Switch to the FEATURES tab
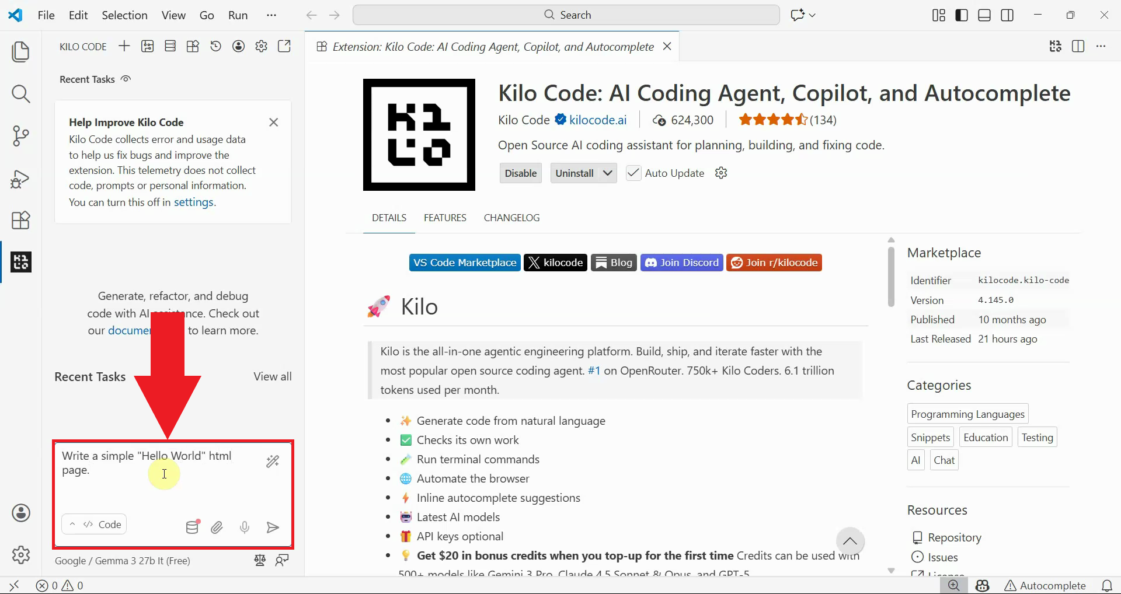The image size is (1121, 594). pos(445,218)
